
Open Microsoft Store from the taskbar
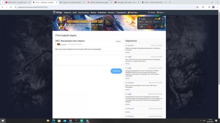tap(59, 121)
